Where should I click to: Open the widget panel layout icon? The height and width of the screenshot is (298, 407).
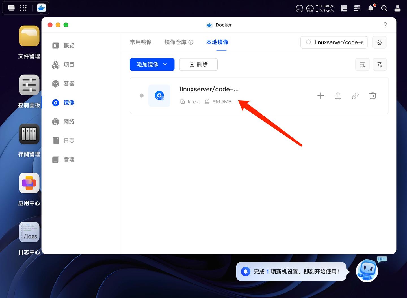[x=344, y=8]
